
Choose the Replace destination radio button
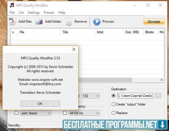point(113,113)
